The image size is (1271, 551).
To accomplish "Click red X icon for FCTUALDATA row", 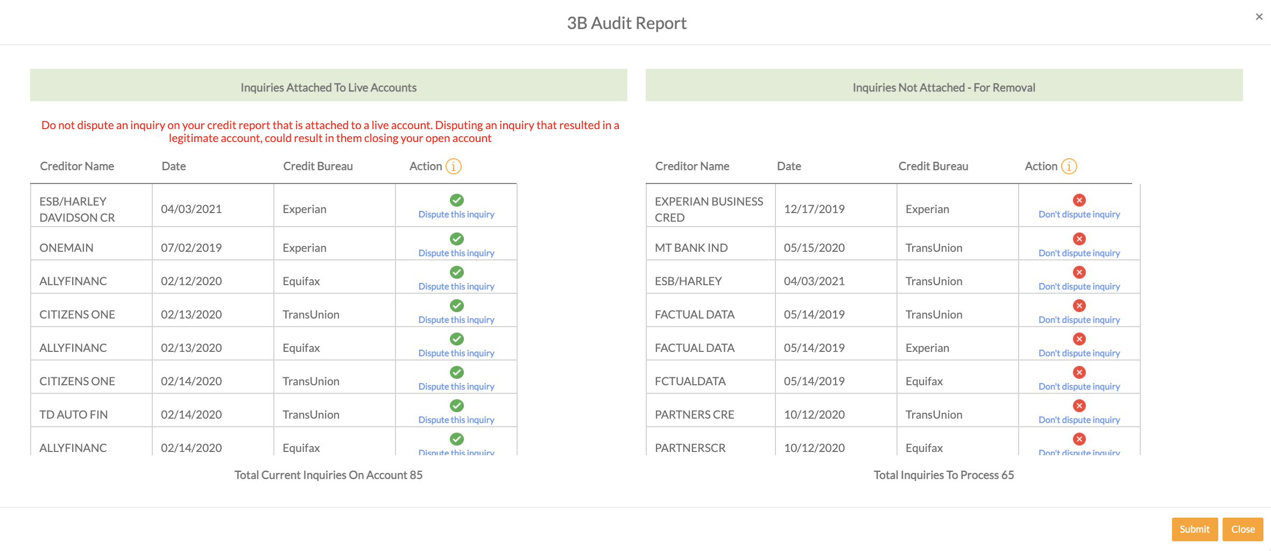I will click(1079, 372).
